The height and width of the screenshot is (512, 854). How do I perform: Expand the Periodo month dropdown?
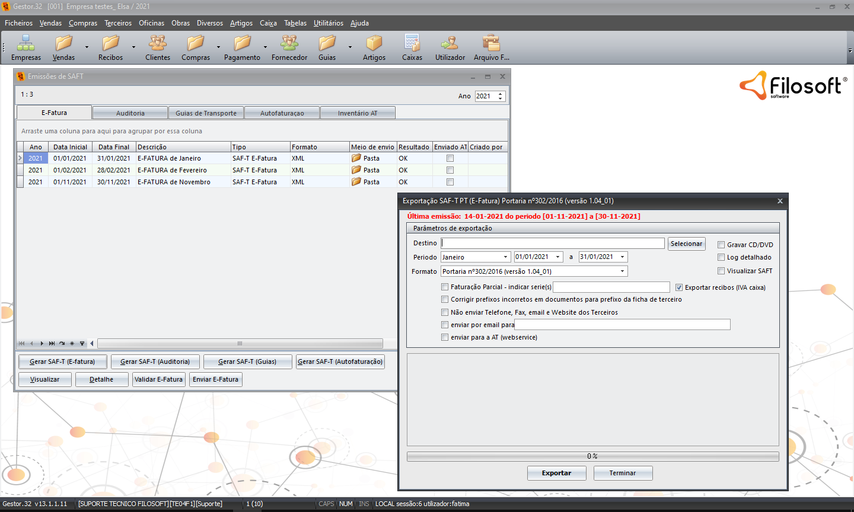(x=505, y=257)
